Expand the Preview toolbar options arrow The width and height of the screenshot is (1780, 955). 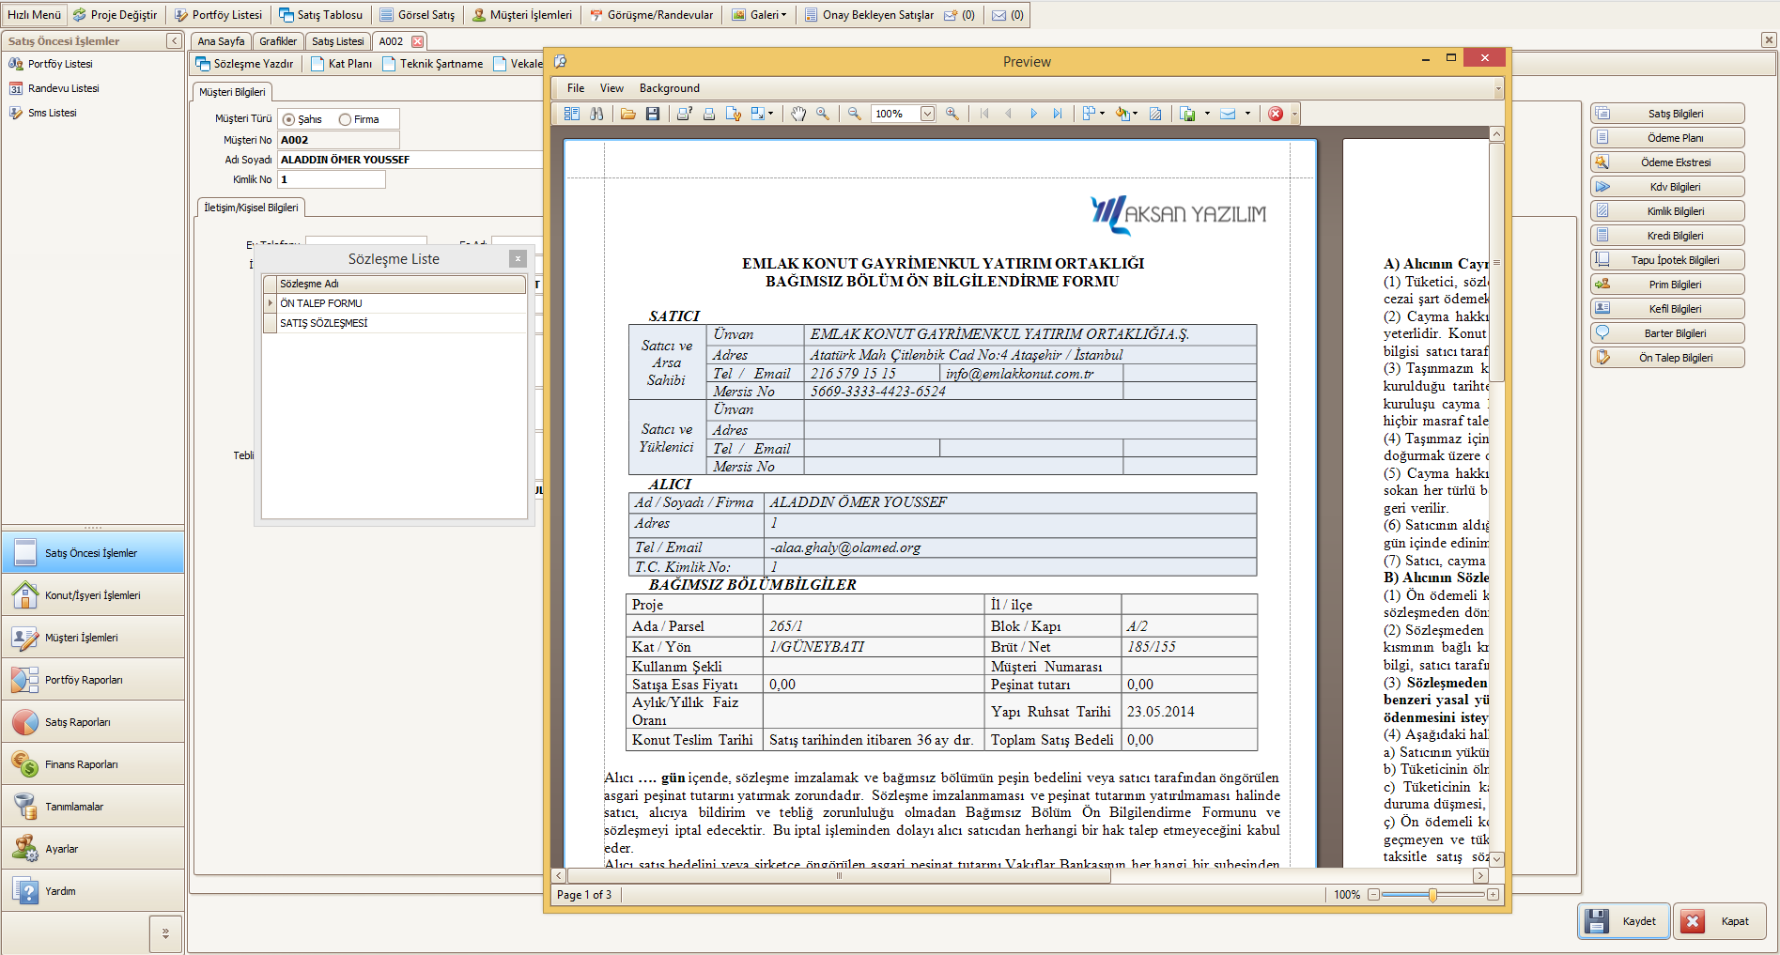(x=1295, y=114)
